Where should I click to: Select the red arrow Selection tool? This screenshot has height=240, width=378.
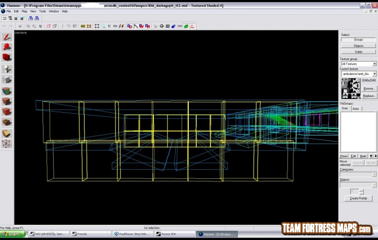tap(7, 37)
